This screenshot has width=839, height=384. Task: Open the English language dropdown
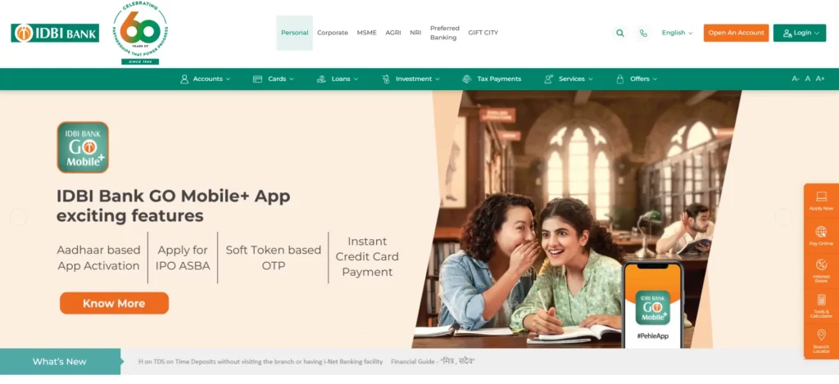[677, 33]
